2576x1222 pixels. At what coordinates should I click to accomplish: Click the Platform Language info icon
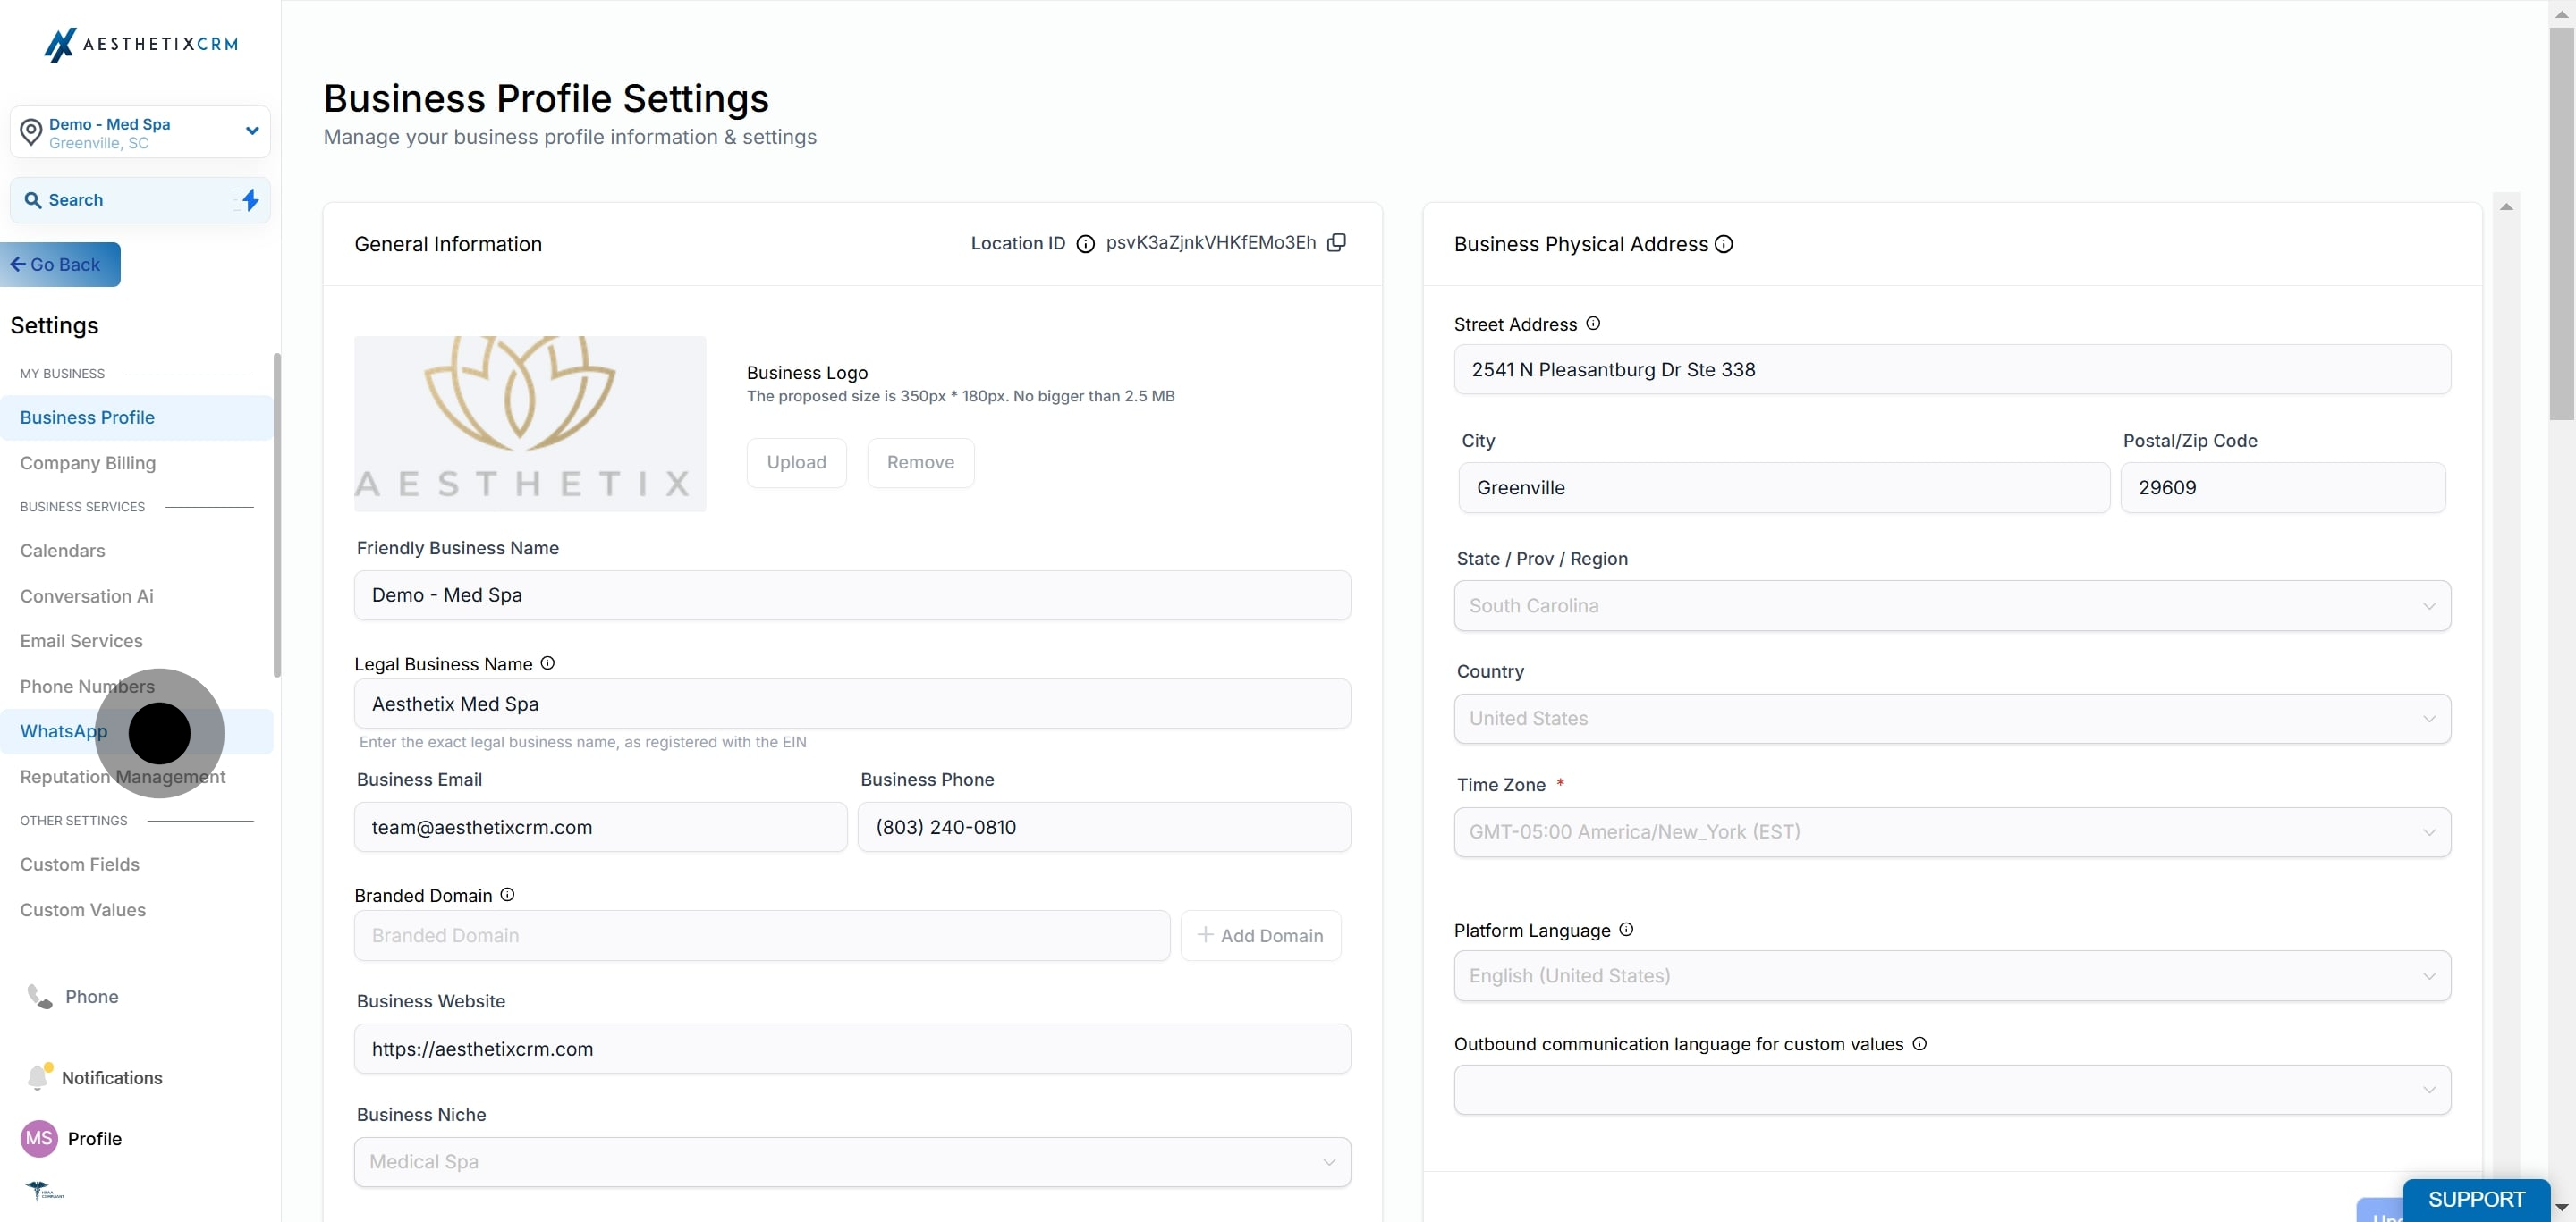pyautogui.click(x=1626, y=930)
